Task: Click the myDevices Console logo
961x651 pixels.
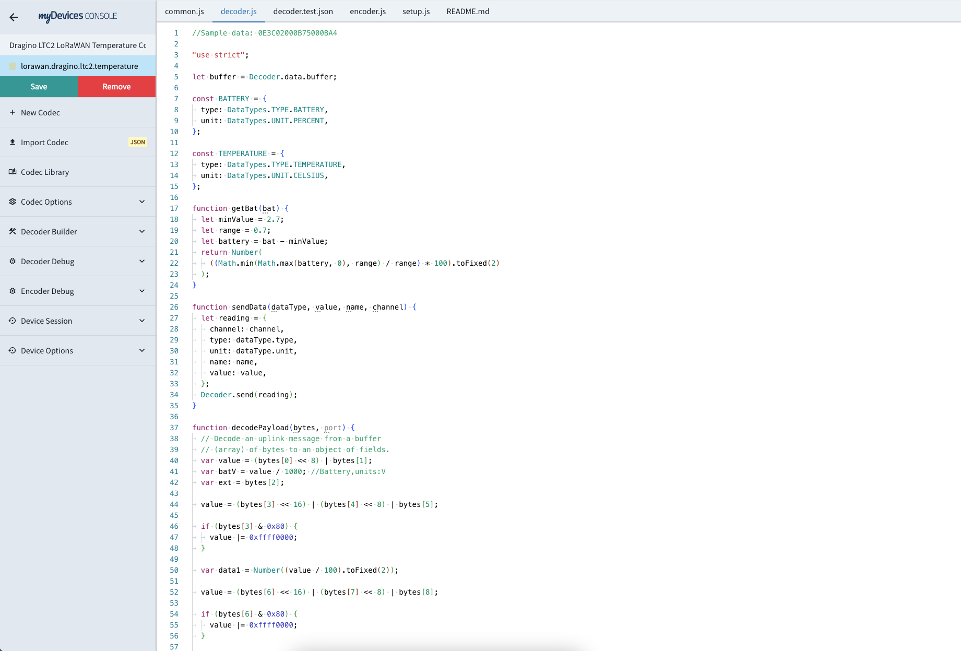Action: click(77, 16)
